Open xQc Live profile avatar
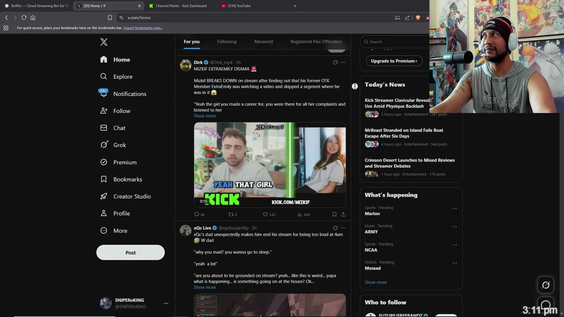The height and width of the screenshot is (317, 564). click(186, 231)
